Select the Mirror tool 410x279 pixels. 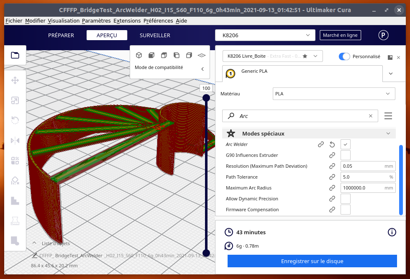[15, 141]
